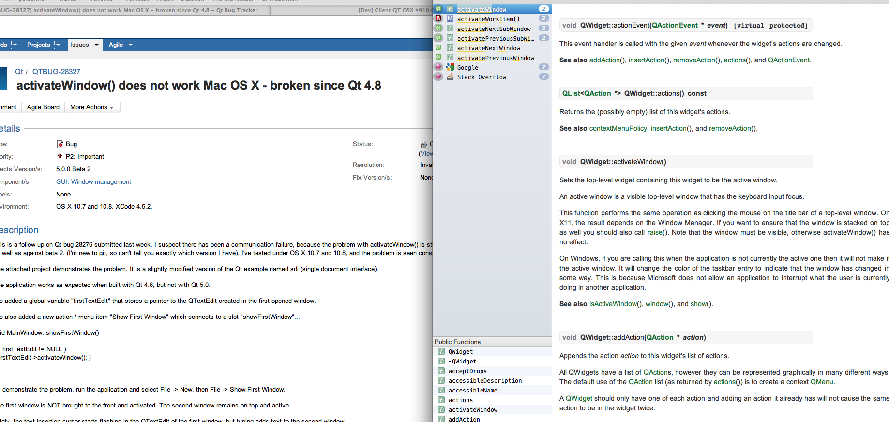This screenshot has width=889, height=422.
Task: Click the void QWidget::activateWindow() heading
Action: coord(686,162)
